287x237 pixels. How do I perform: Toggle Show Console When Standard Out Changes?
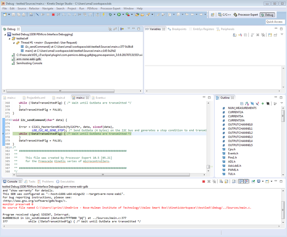[x=241, y=181]
